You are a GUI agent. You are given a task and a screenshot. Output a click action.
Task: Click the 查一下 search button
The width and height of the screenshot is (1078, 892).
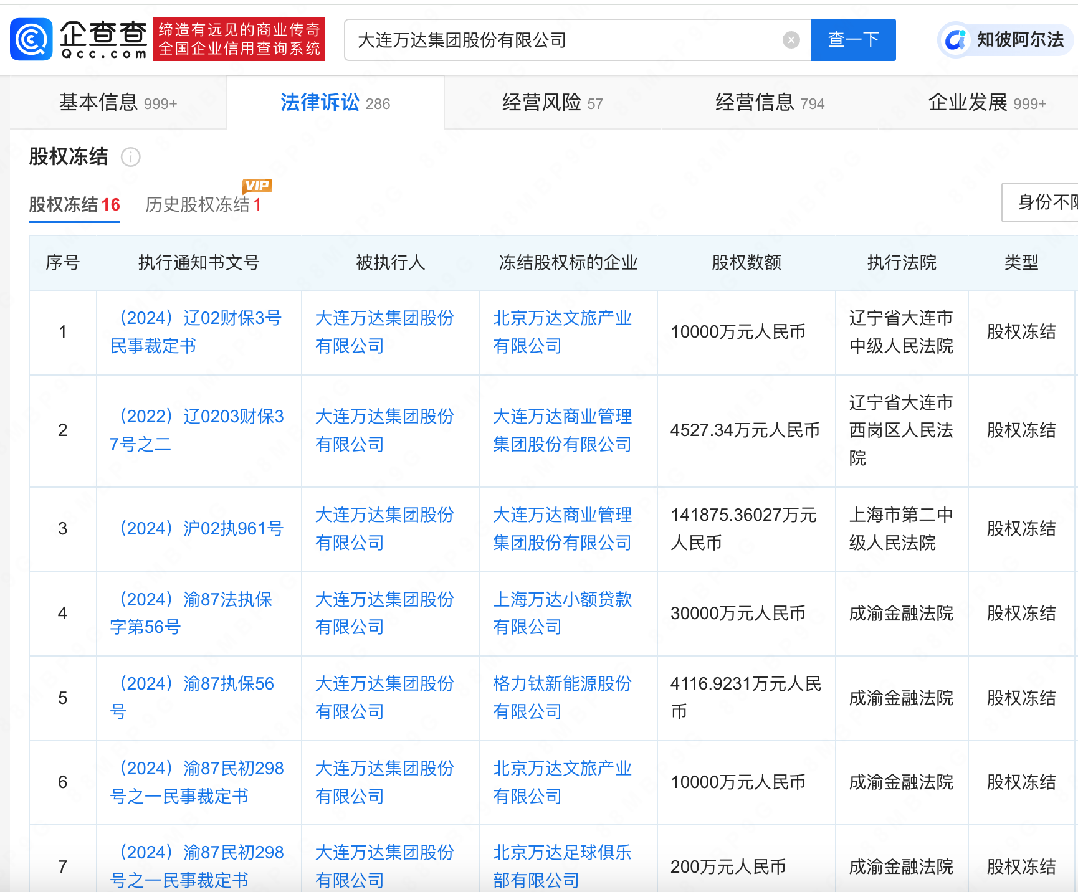853,40
